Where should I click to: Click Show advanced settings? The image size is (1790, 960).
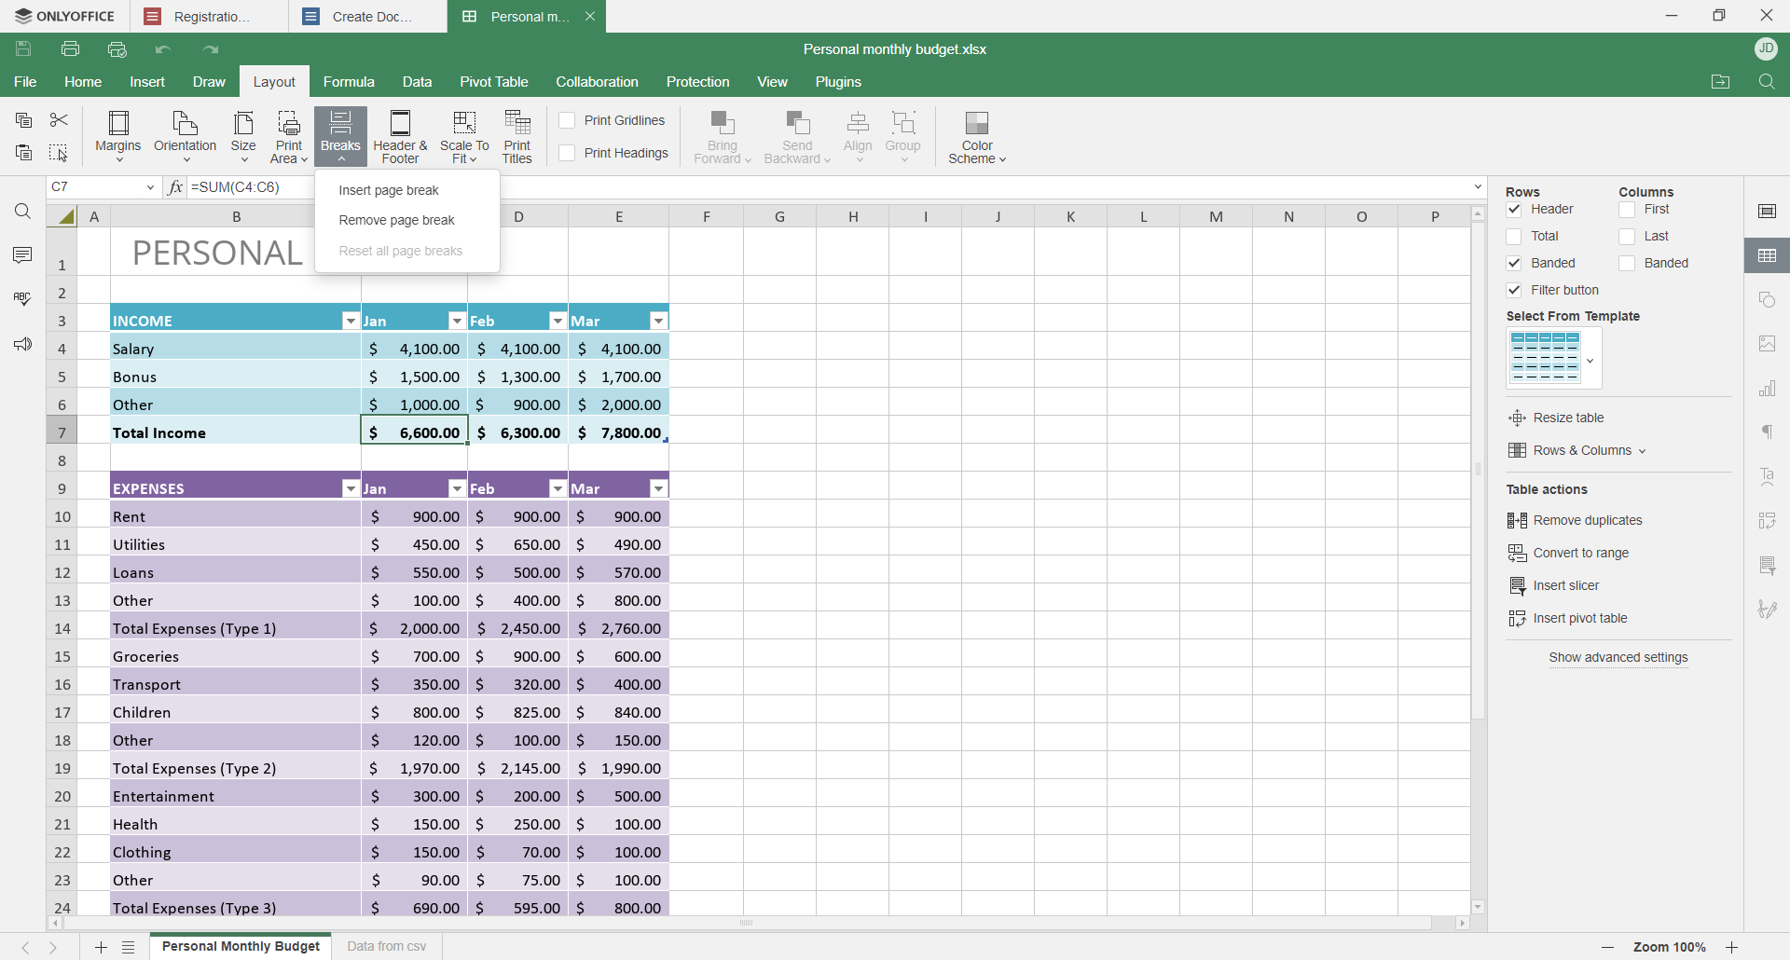[1618, 658]
